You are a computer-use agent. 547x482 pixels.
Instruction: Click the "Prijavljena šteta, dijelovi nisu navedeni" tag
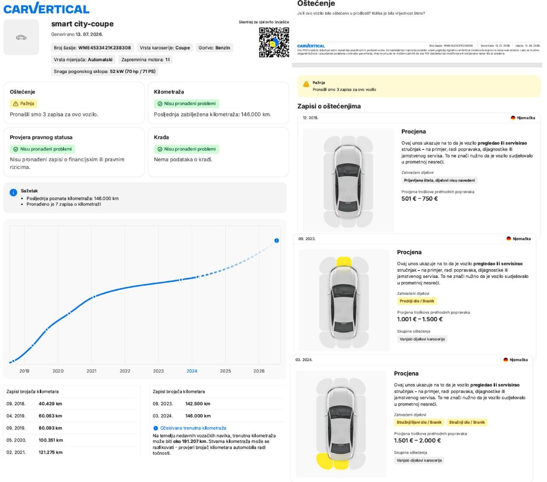click(439, 181)
